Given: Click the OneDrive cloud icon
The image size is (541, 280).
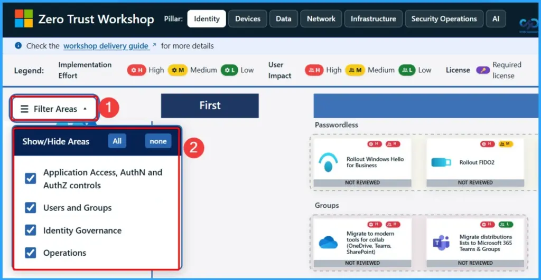Looking at the screenshot, I should click(328, 243).
